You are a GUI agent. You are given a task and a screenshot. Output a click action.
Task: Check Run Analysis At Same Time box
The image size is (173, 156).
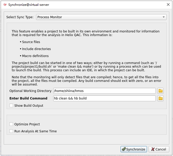(11, 131)
